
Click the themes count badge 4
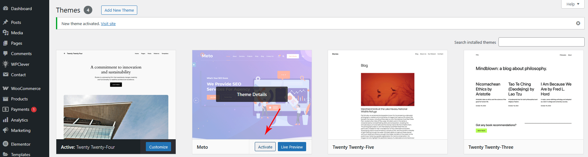tap(88, 10)
